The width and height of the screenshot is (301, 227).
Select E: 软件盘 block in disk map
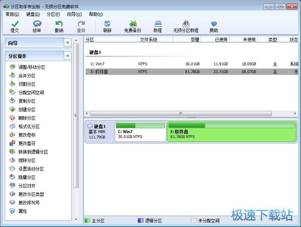point(232,132)
